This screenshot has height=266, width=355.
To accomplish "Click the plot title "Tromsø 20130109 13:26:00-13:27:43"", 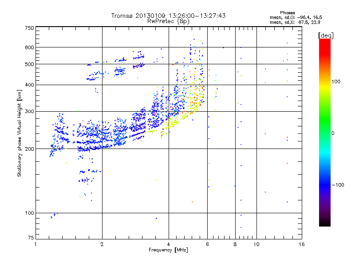I will (168, 16).
